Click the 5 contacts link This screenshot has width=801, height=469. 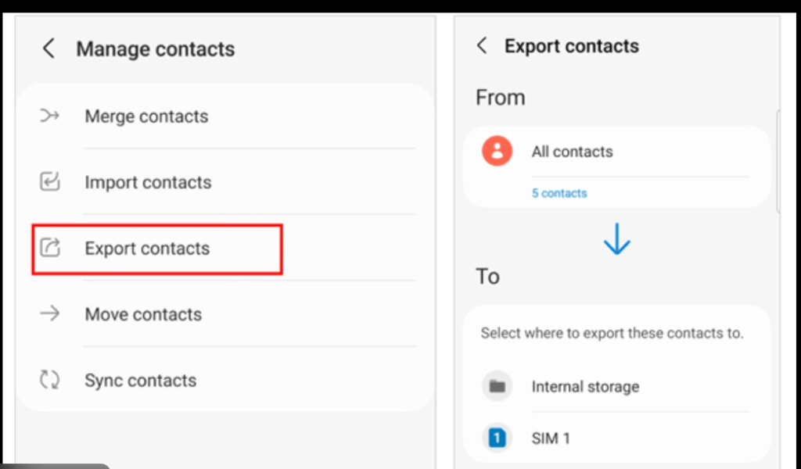(x=559, y=193)
